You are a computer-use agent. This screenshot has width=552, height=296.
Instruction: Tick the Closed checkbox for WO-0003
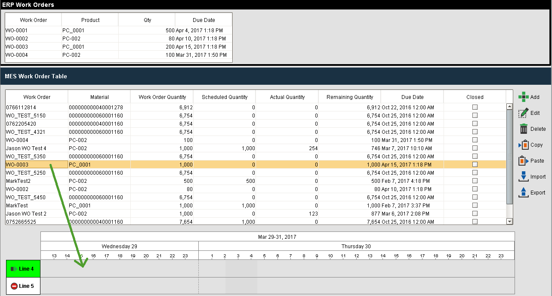(x=475, y=164)
